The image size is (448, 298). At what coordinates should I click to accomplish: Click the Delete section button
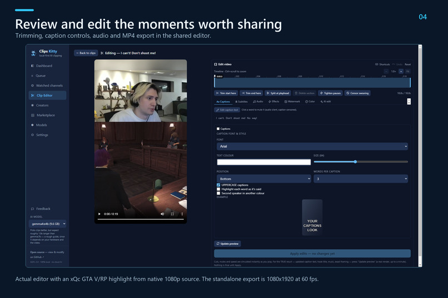pyautogui.click(x=304, y=93)
